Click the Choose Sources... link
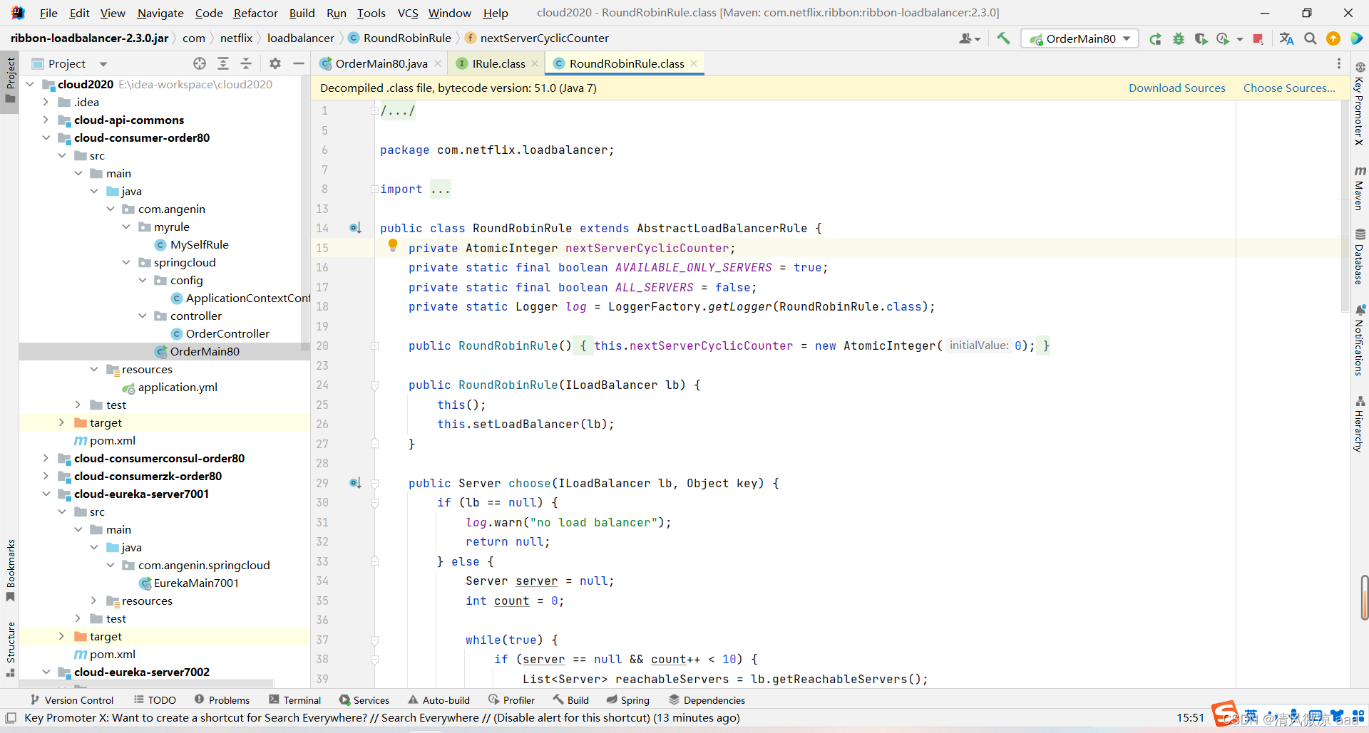The image size is (1369, 733). pyautogui.click(x=1289, y=88)
